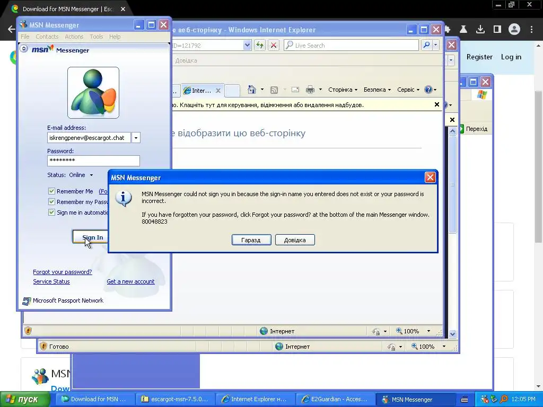The image size is (543, 407).
Task: Open the 'Безпека' dropdown menu
Action: click(377, 90)
